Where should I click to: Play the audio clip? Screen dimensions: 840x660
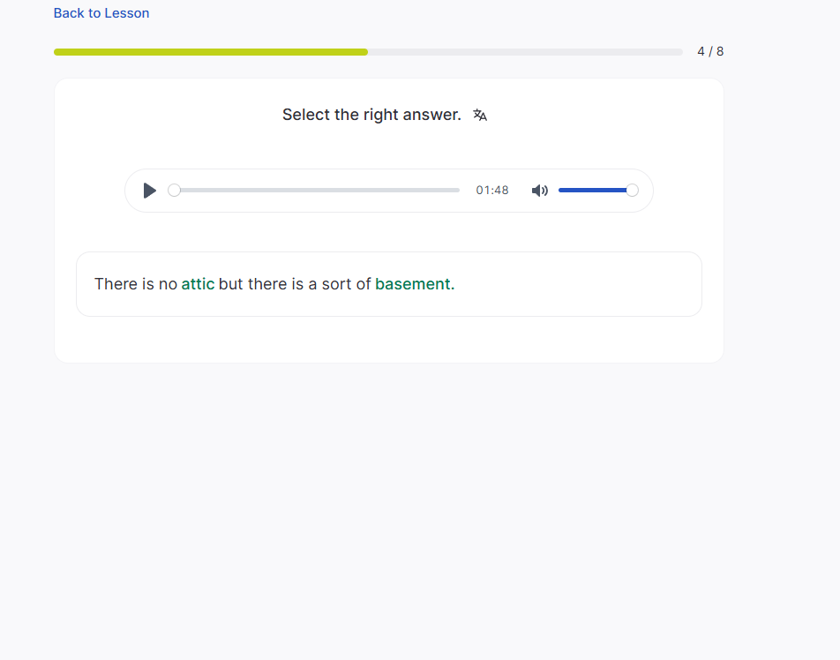[150, 191]
